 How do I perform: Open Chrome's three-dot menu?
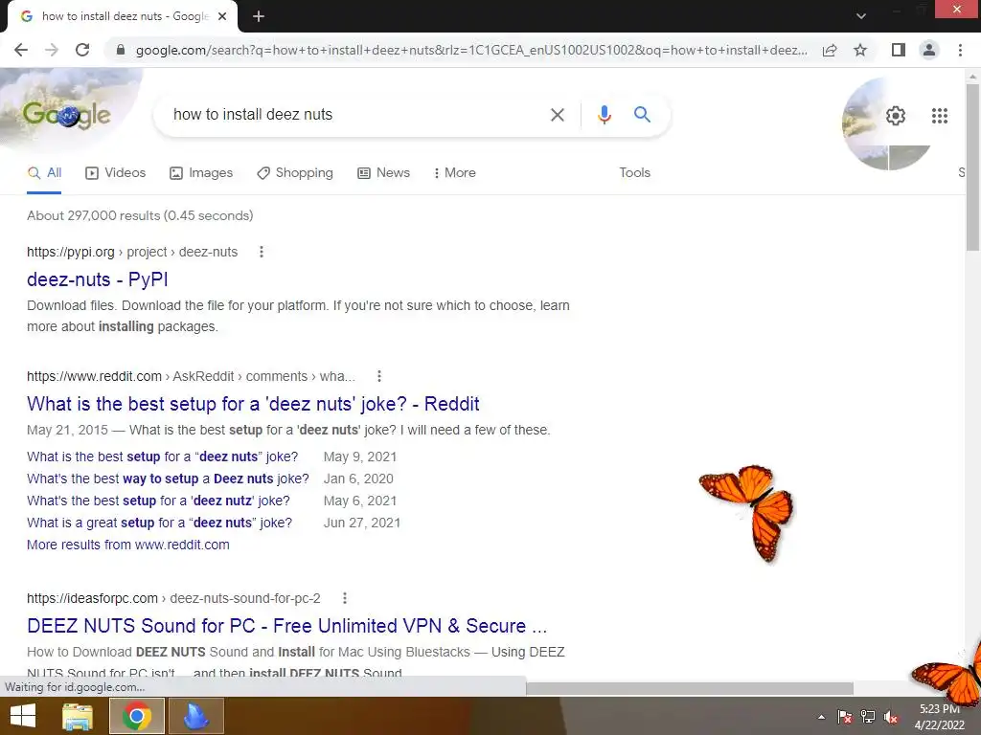[x=960, y=50]
